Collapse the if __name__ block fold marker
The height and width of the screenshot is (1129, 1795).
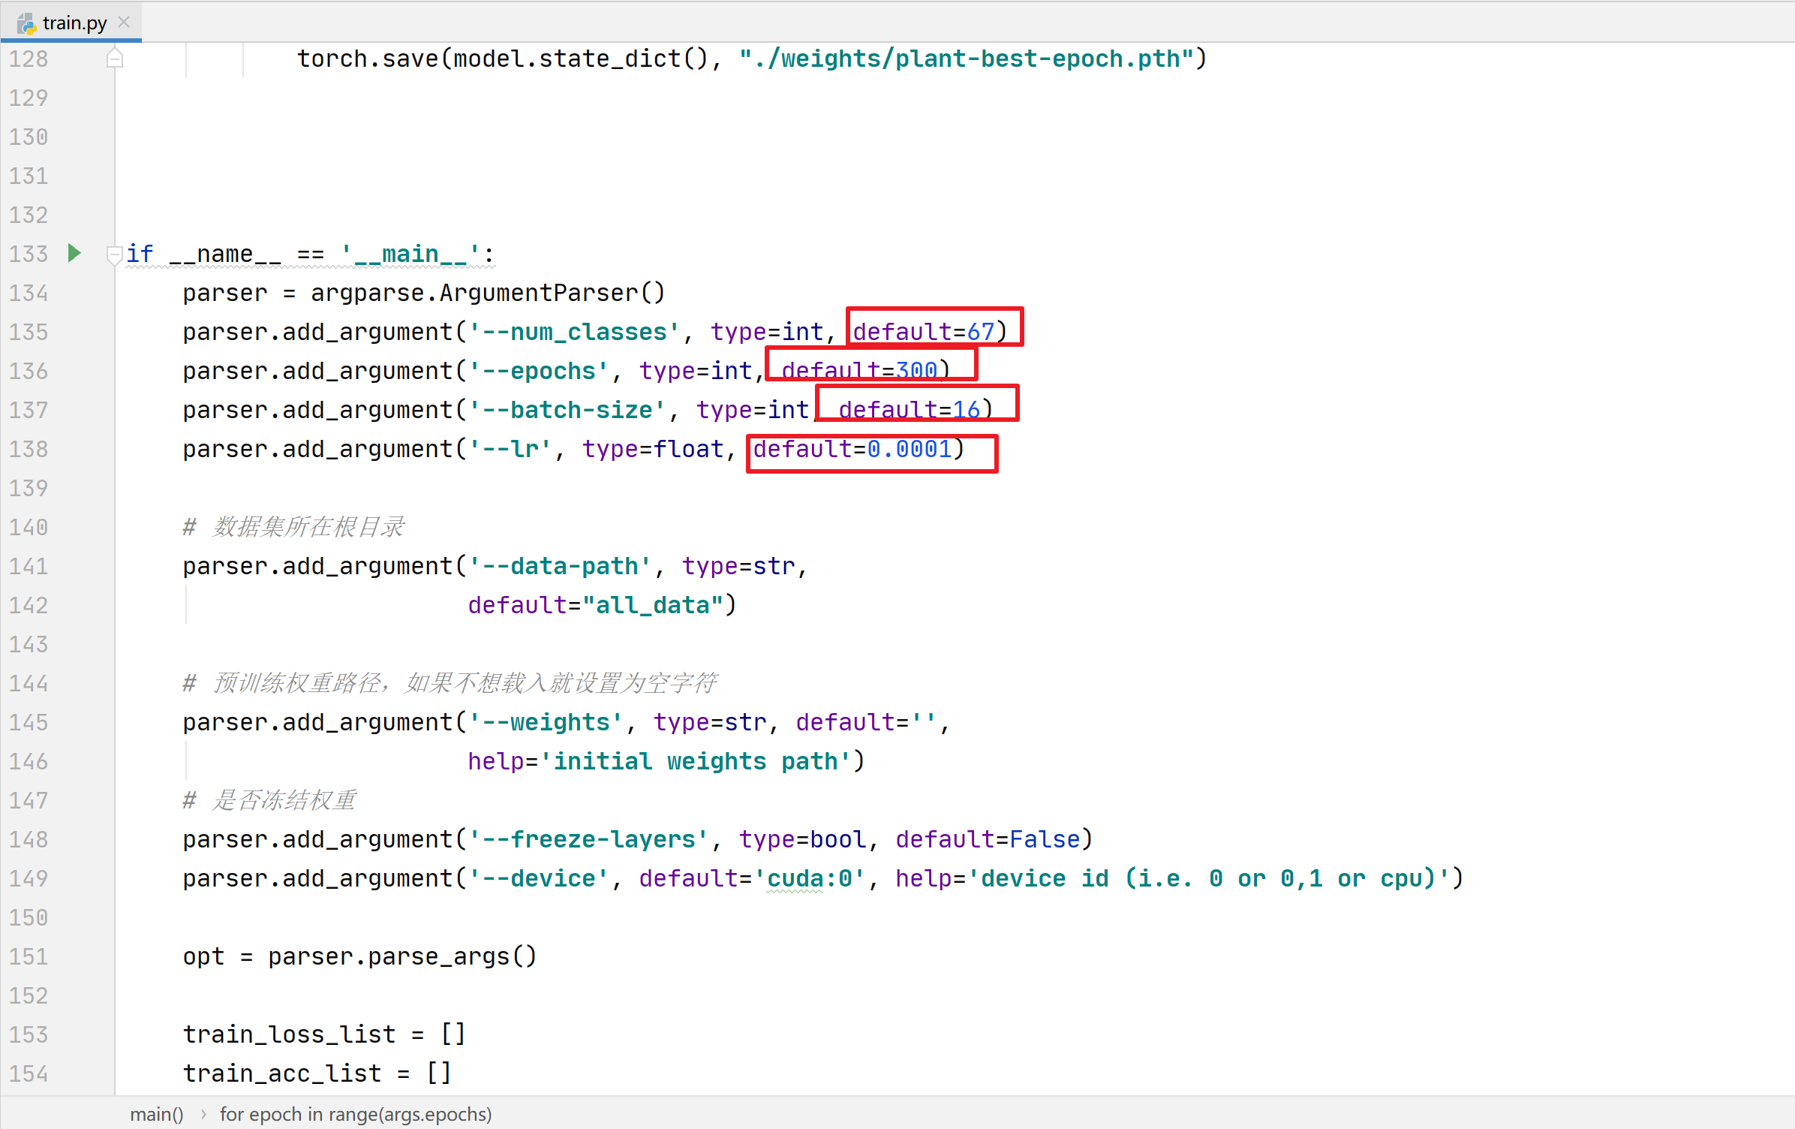click(x=114, y=254)
